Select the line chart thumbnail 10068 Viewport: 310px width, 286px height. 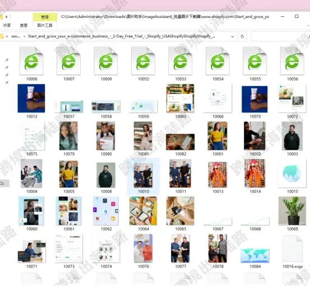255,221
